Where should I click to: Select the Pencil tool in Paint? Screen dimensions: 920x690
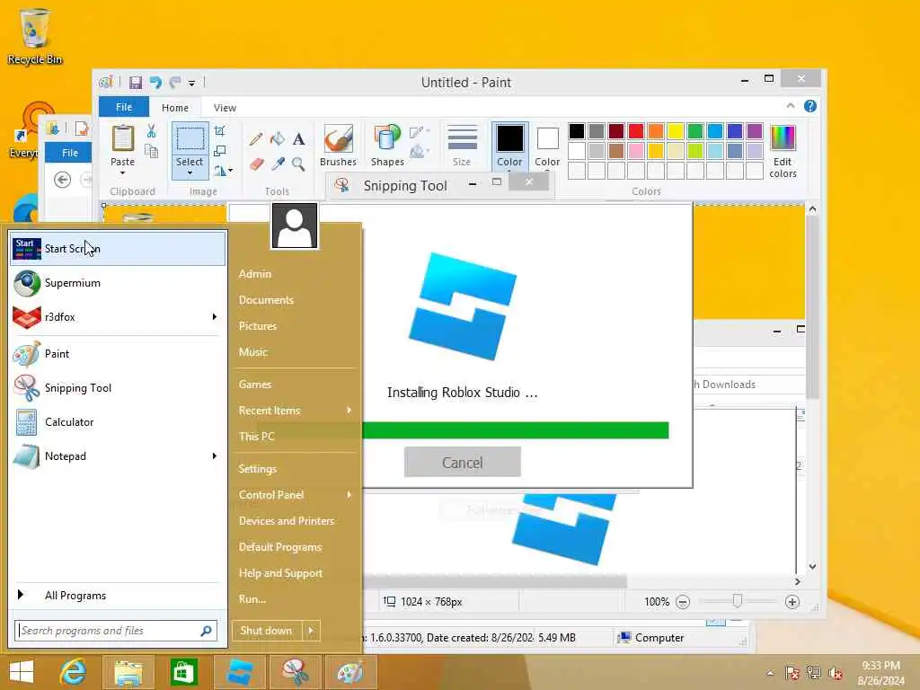256,139
